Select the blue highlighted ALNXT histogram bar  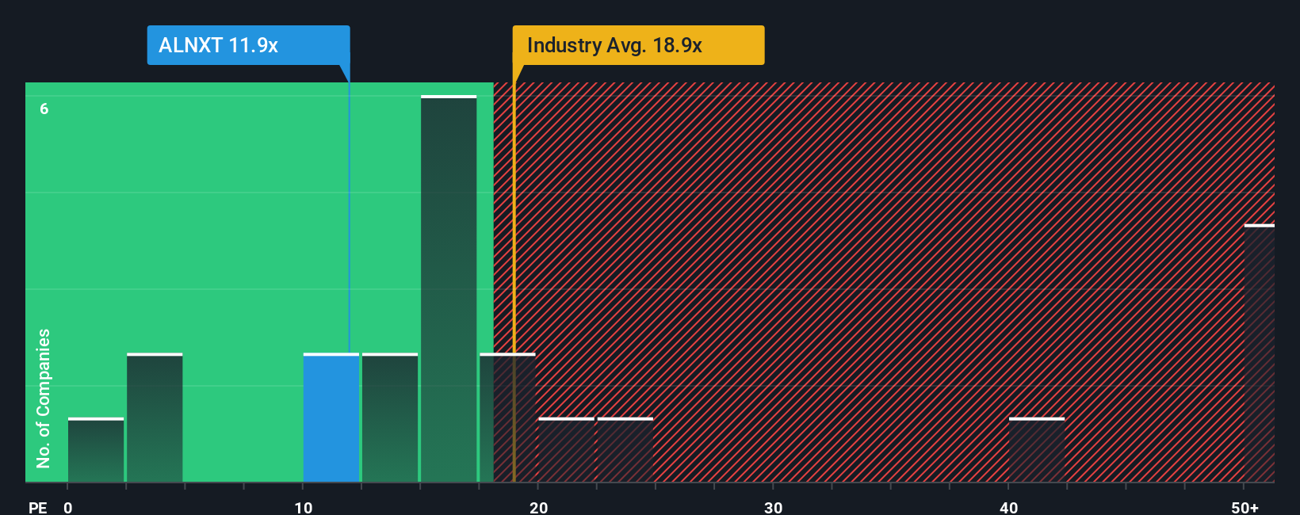(331, 418)
